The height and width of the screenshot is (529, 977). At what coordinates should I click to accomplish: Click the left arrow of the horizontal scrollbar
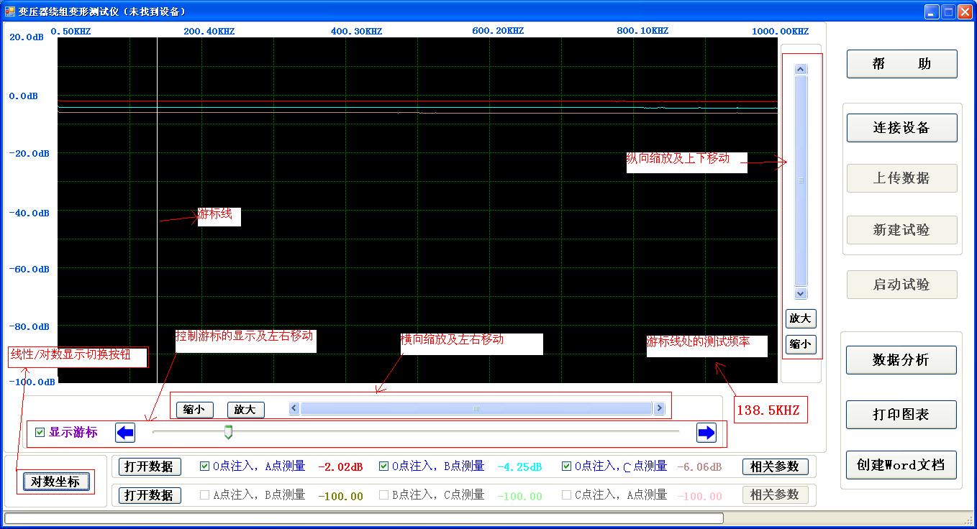[293, 408]
